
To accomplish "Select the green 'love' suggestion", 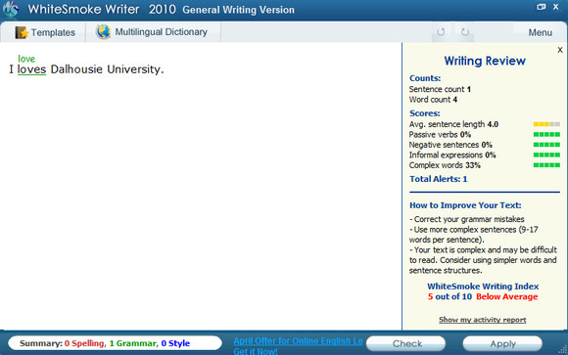I will point(26,59).
